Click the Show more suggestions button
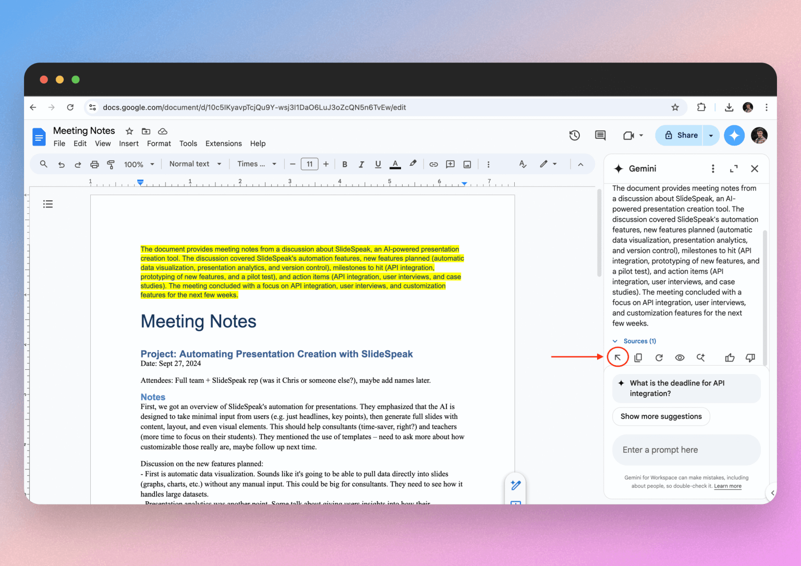The height and width of the screenshot is (566, 801). pos(661,416)
